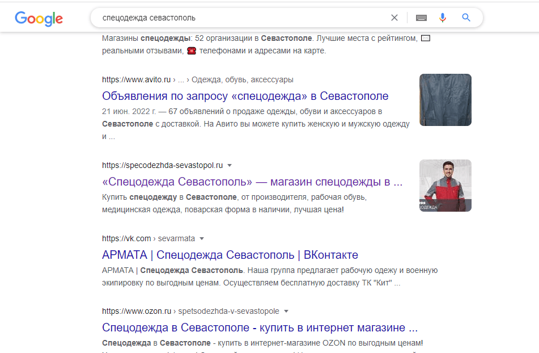This screenshot has width=539, height=353.
Task: Open the OZON Спецодежда в Севастополе result
Action: point(260,327)
